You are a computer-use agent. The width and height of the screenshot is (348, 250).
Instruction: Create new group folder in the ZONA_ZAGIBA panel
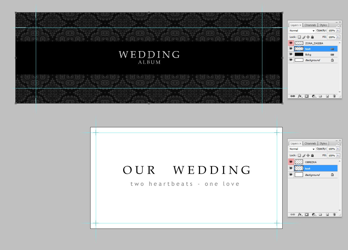[x=320, y=96]
